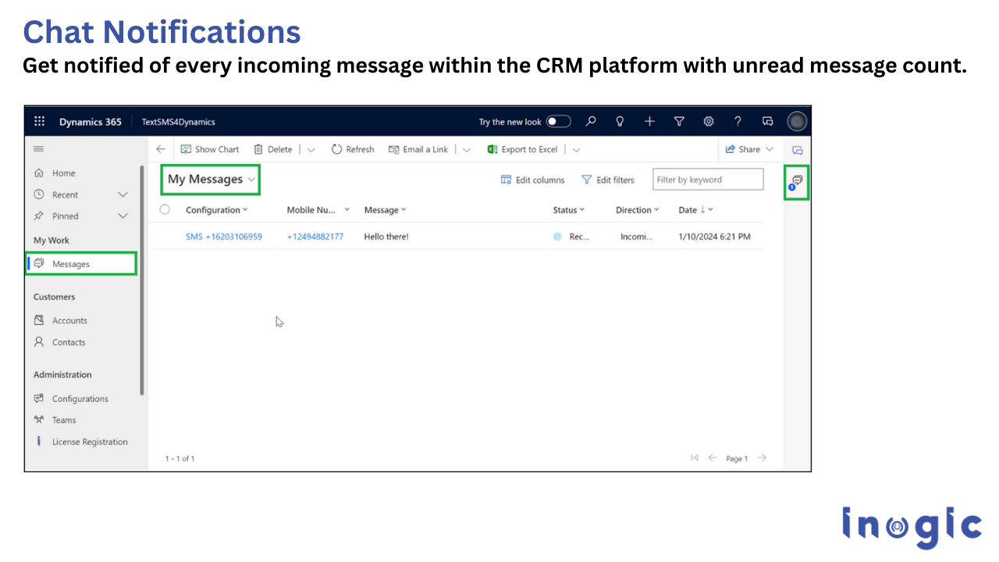
Task: Click Edit filters
Action: coord(608,180)
